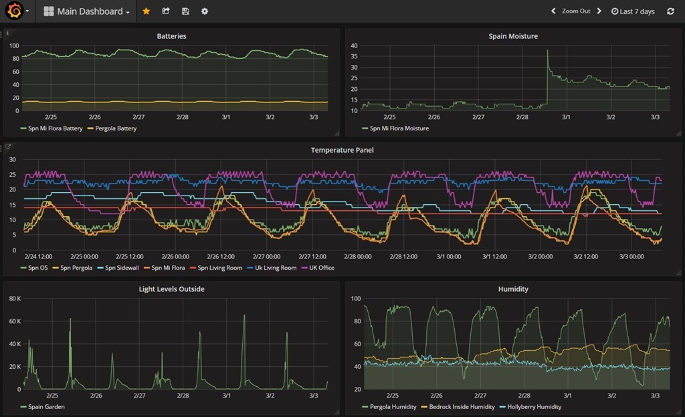The width and height of the screenshot is (685, 417).
Task: Refresh the dashboard with refresh icon
Action: (x=670, y=11)
